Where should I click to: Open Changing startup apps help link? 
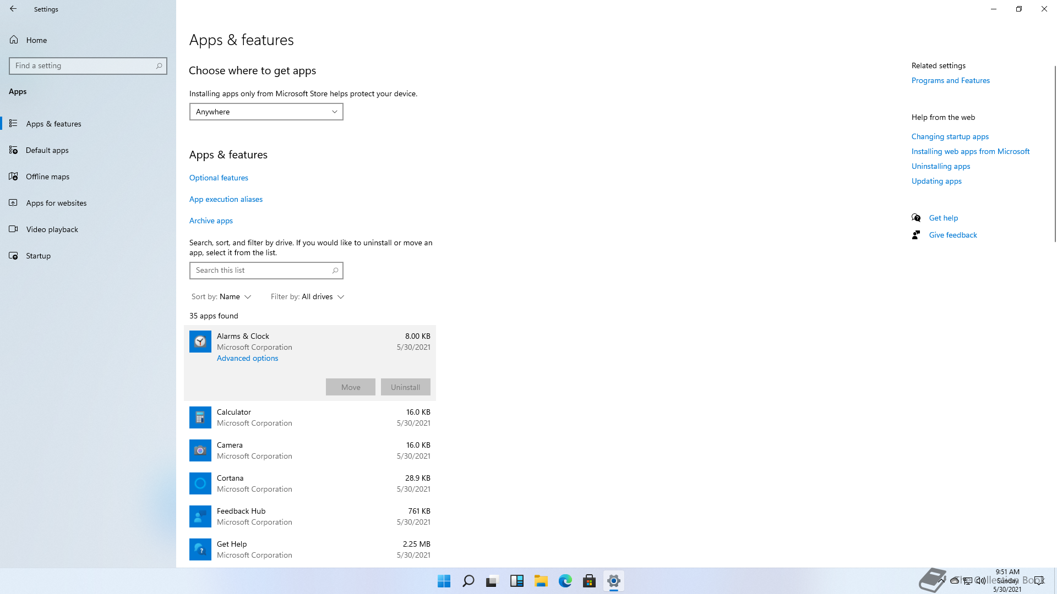950,136
